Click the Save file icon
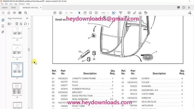 click(3, 13)
